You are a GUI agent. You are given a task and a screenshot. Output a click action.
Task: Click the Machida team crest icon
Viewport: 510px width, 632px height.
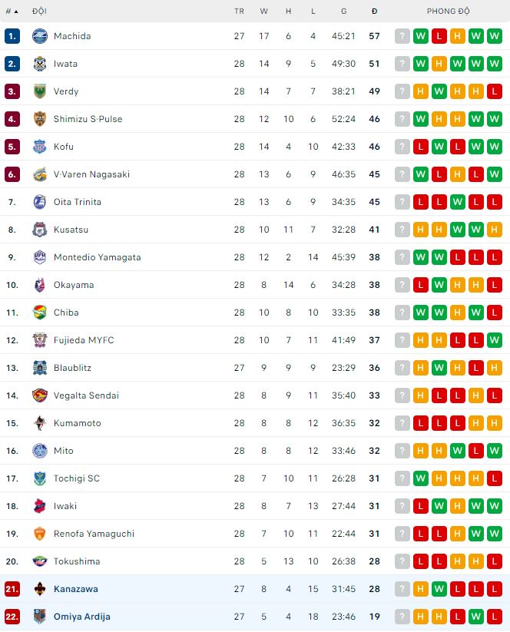(x=40, y=36)
